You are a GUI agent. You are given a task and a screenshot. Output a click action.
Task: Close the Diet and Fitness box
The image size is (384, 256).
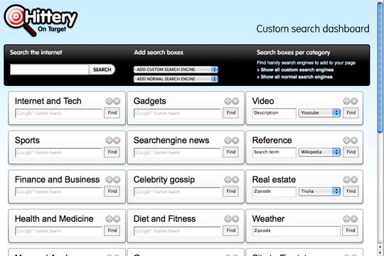point(235,219)
